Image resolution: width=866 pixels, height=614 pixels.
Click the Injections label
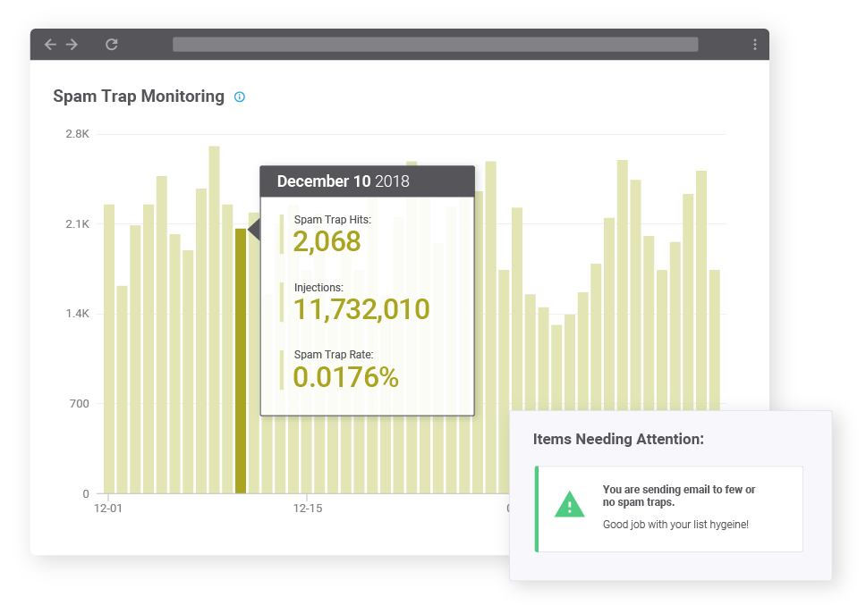pos(318,288)
